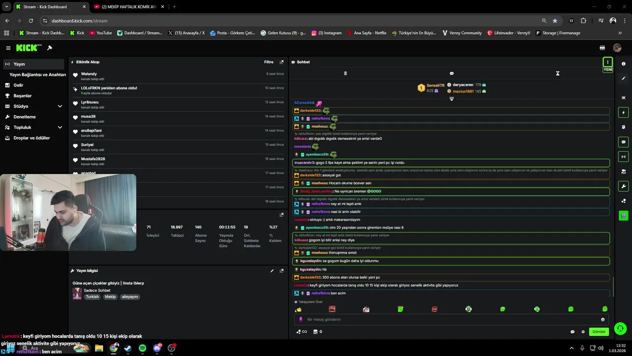Open Steam from the Windows taskbar
The width and height of the screenshot is (632, 356).
(128, 348)
